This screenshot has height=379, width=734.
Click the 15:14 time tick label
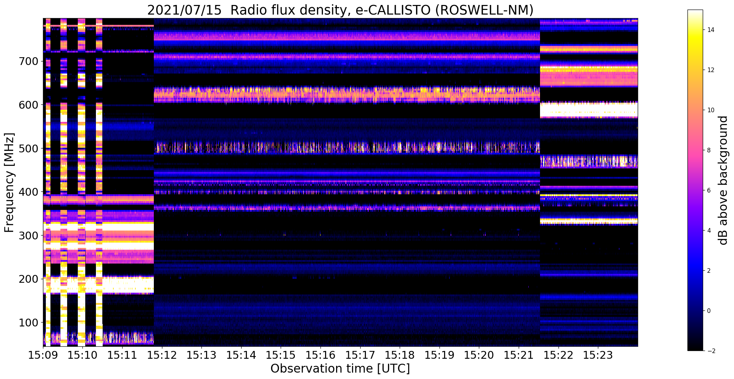(x=241, y=354)
